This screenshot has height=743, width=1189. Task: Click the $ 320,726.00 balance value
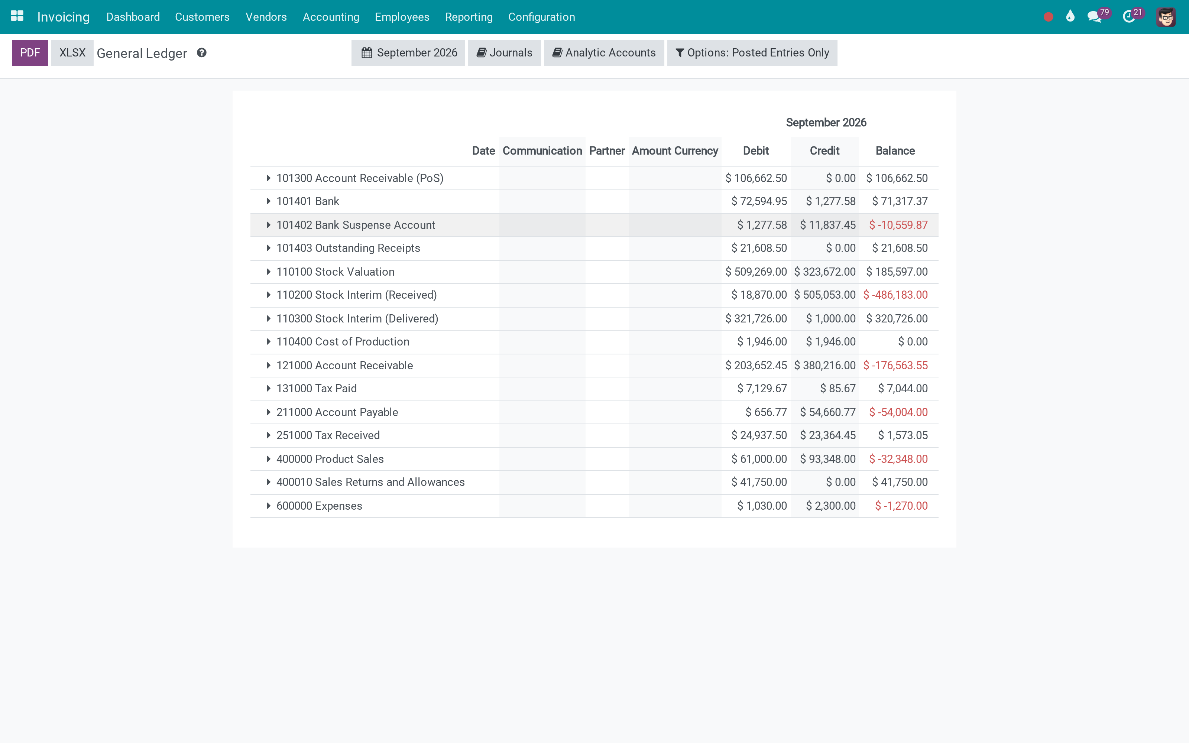click(x=897, y=318)
